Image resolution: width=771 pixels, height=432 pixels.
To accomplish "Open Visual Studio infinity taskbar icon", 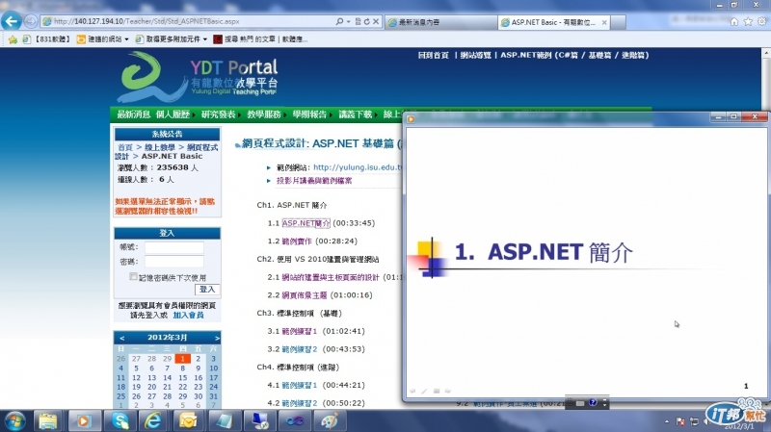I will tap(294, 421).
